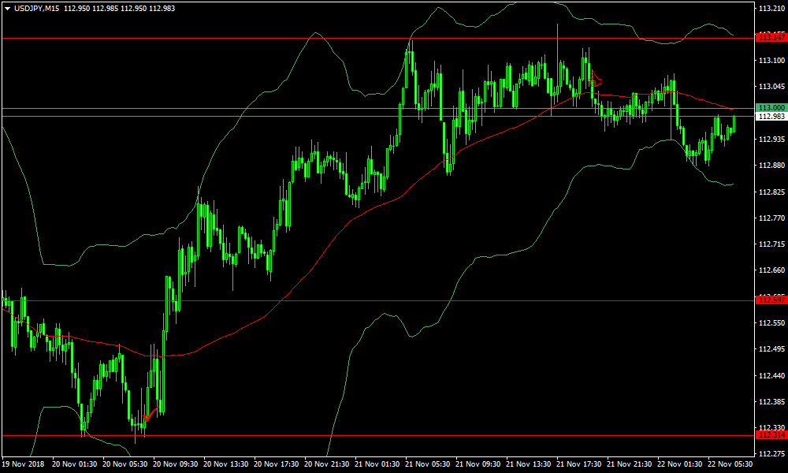Click the 20 Nov 09:30 time label
Image resolution: width=788 pixels, height=473 pixels.
pos(175,464)
